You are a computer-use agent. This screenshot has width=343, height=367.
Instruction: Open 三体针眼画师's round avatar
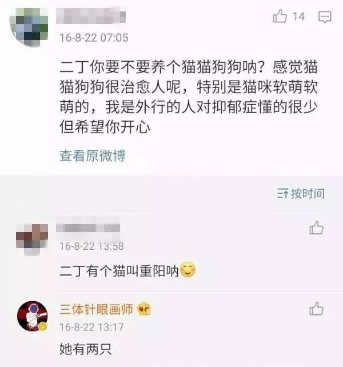(x=33, y=316)
